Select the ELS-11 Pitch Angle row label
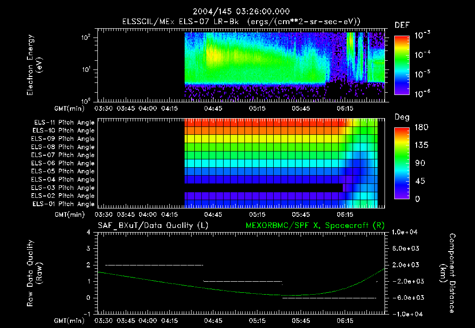Viewport: 475px width, 328px height. tap(64, 123)
